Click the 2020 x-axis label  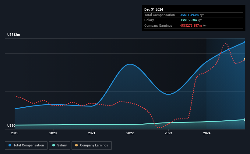[x=53, y=133]
